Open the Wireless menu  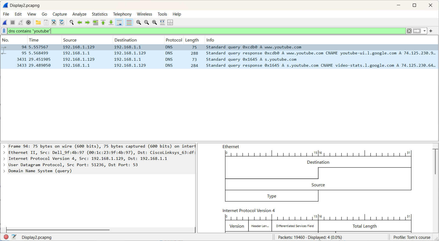coord(144,14)
